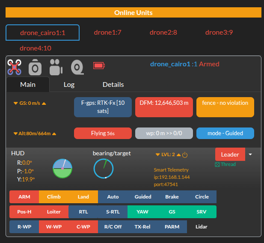Toggle R/C Off control

pos(113,227)
